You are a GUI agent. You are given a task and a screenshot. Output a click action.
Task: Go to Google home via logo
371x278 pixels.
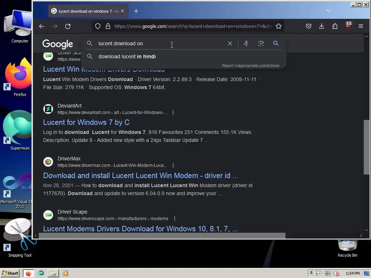(58, 44)
